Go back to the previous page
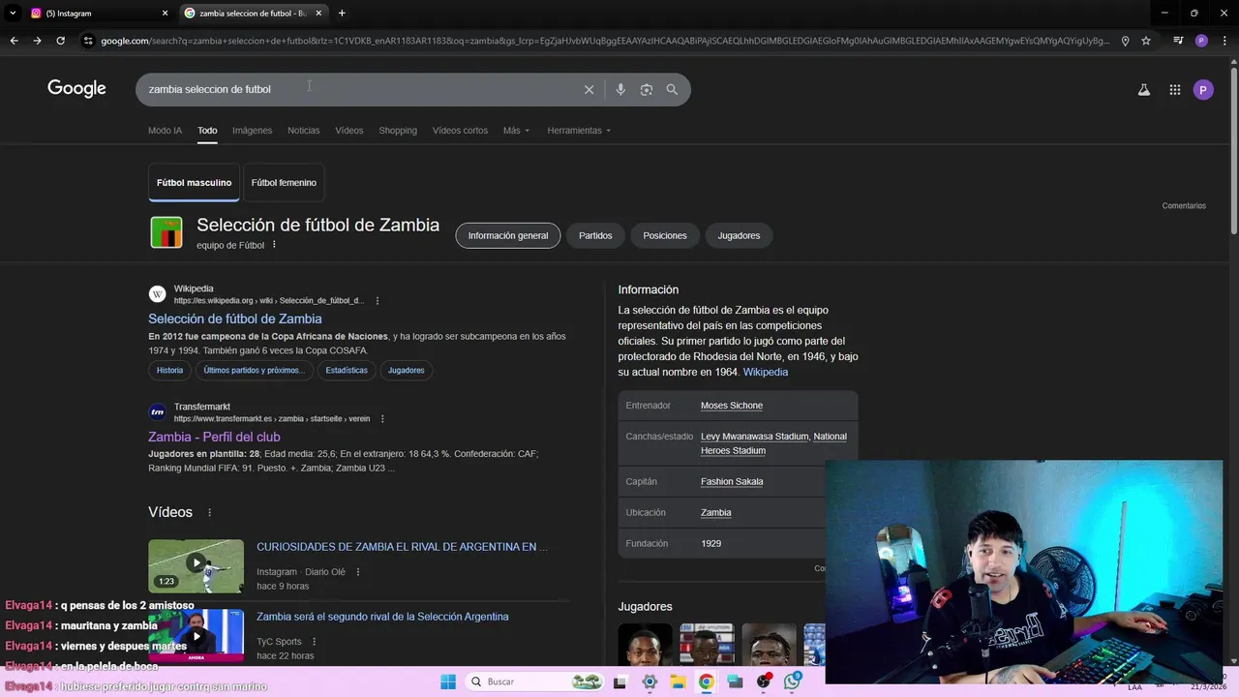The image size is (1239, 697). [14, 41]
